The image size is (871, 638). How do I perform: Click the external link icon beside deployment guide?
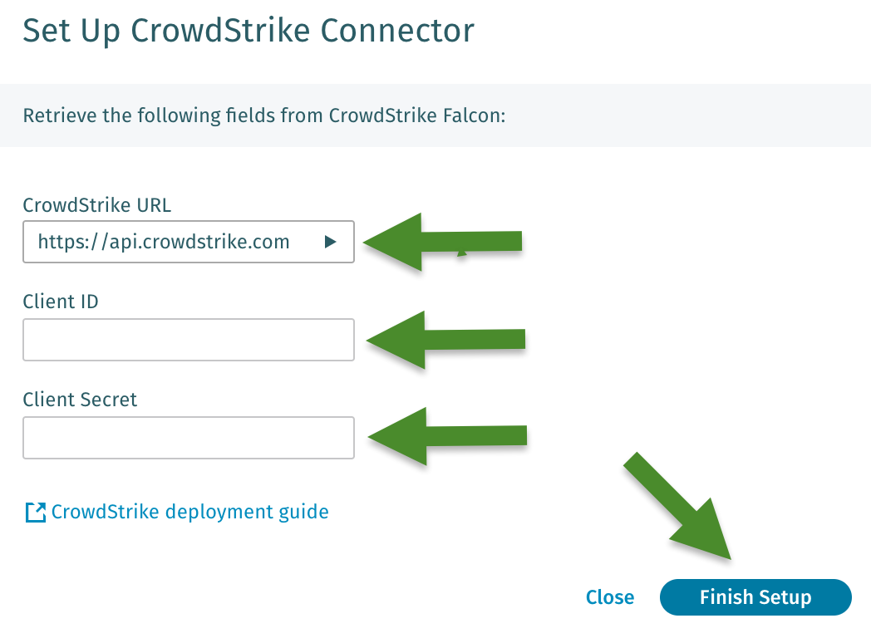coord(34,512)
